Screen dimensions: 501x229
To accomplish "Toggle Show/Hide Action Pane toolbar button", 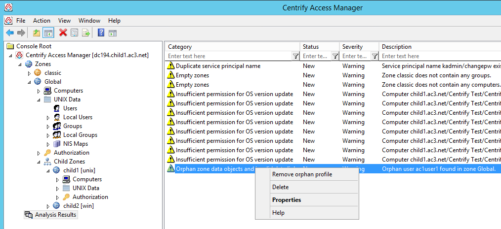I will pos(113,33).
